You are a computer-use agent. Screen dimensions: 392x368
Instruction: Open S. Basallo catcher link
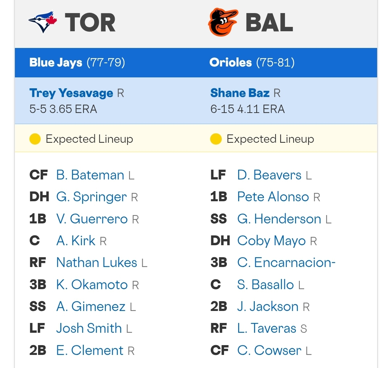click(x=265, y=284)
